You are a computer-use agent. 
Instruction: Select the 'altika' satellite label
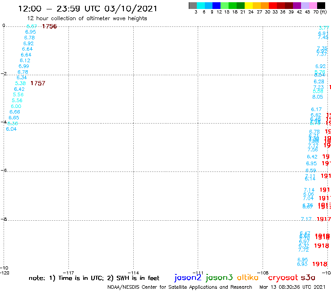[248, 278]
